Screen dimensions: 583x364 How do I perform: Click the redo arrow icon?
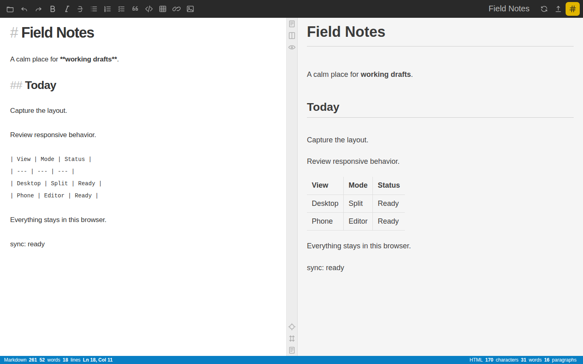click(38, 9)
